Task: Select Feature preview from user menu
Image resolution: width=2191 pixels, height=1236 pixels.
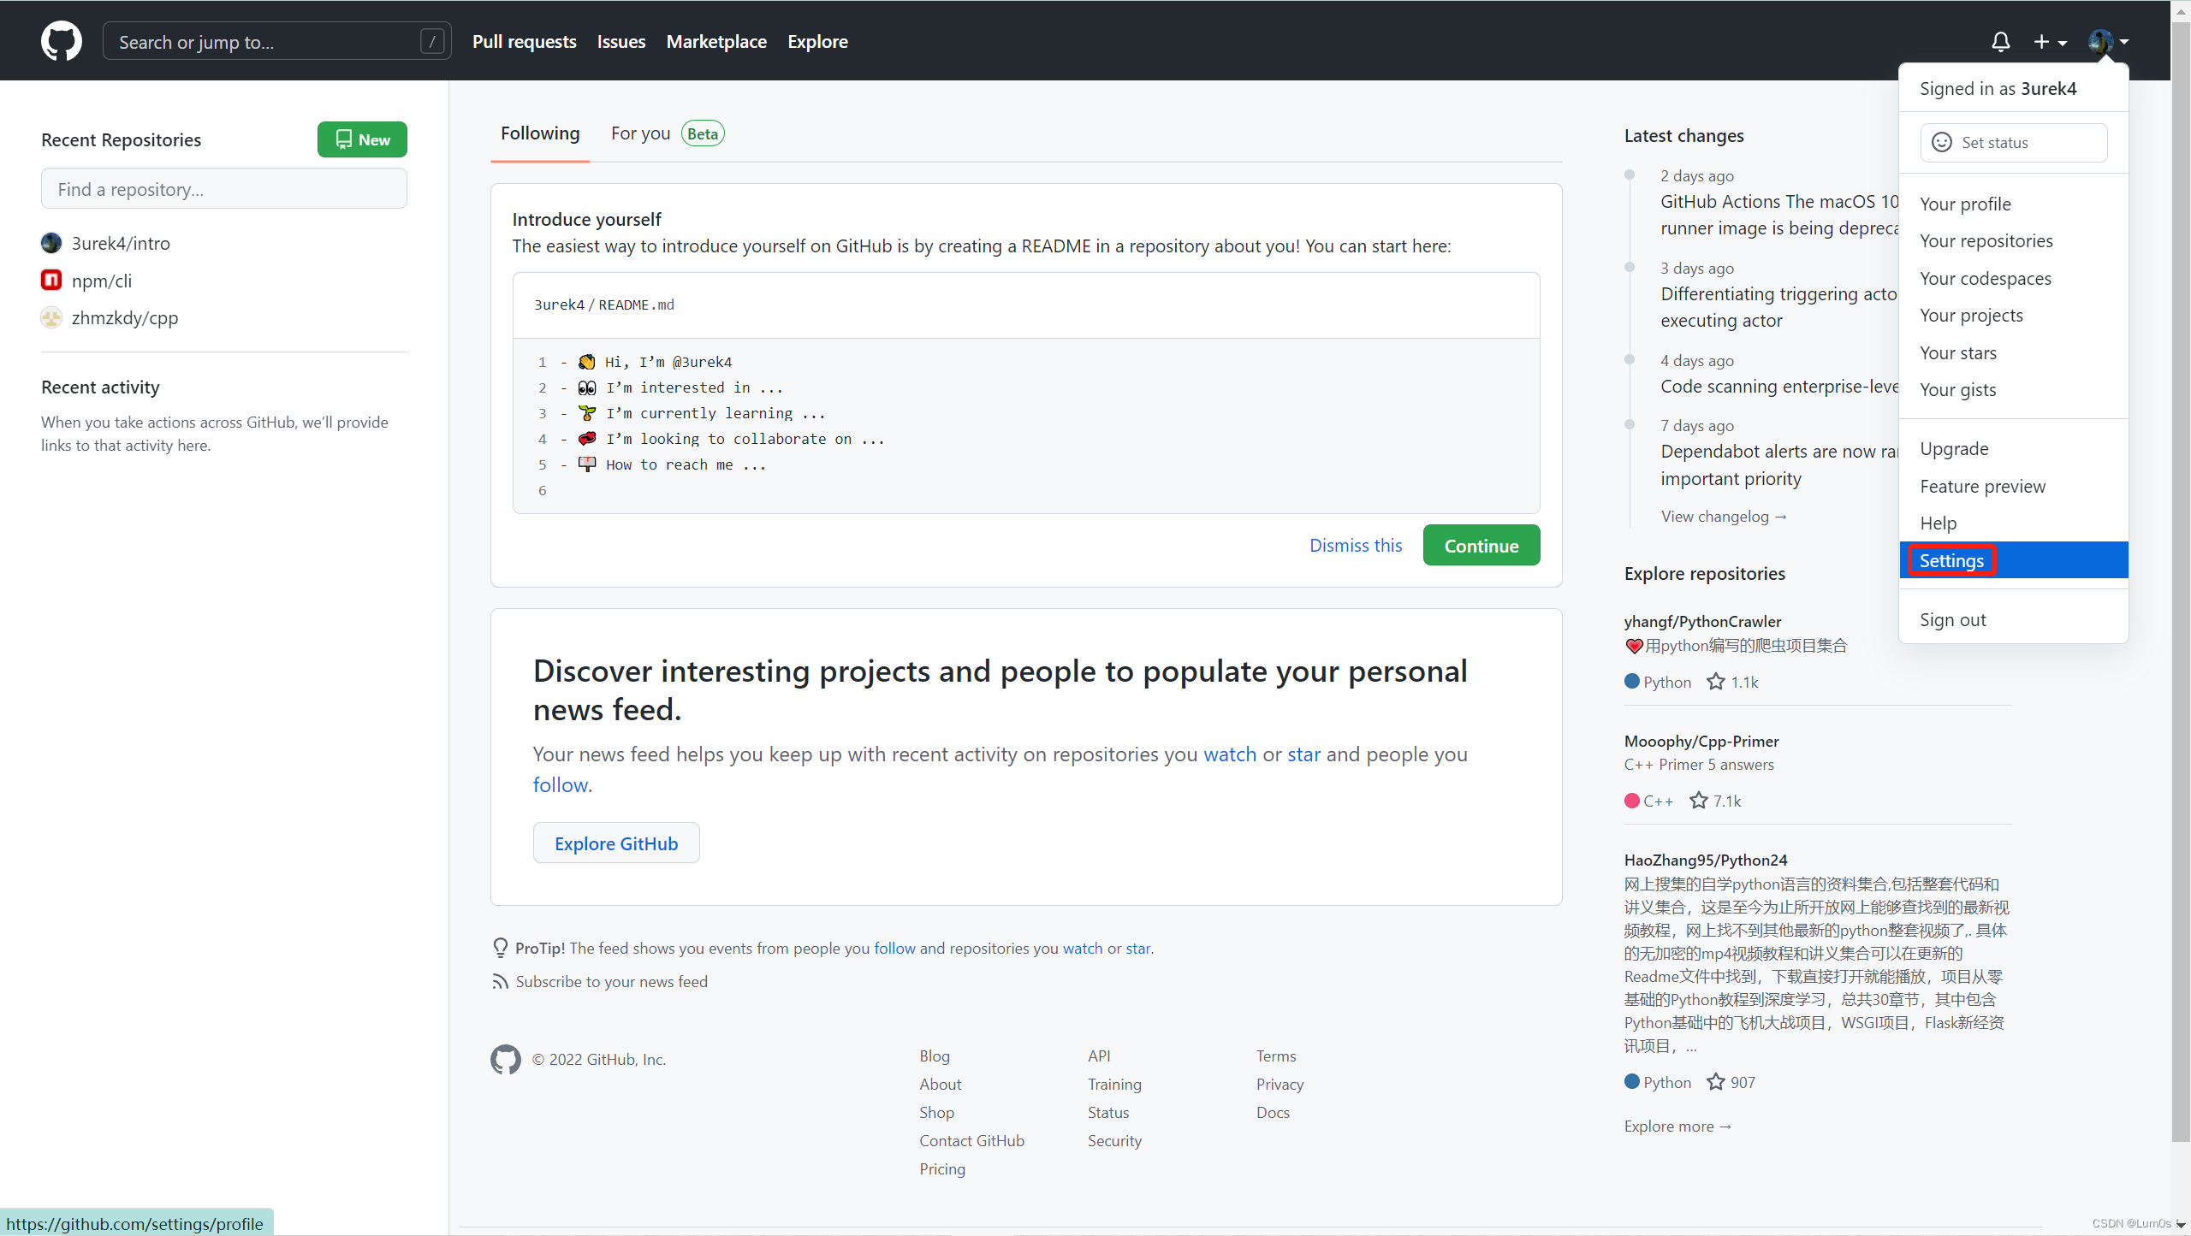Action: pos(2014,486)
